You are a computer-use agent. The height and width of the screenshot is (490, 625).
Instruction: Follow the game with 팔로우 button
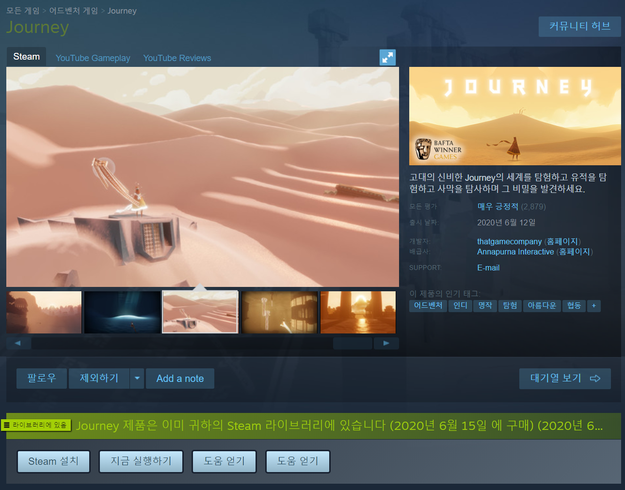[42, 379]
